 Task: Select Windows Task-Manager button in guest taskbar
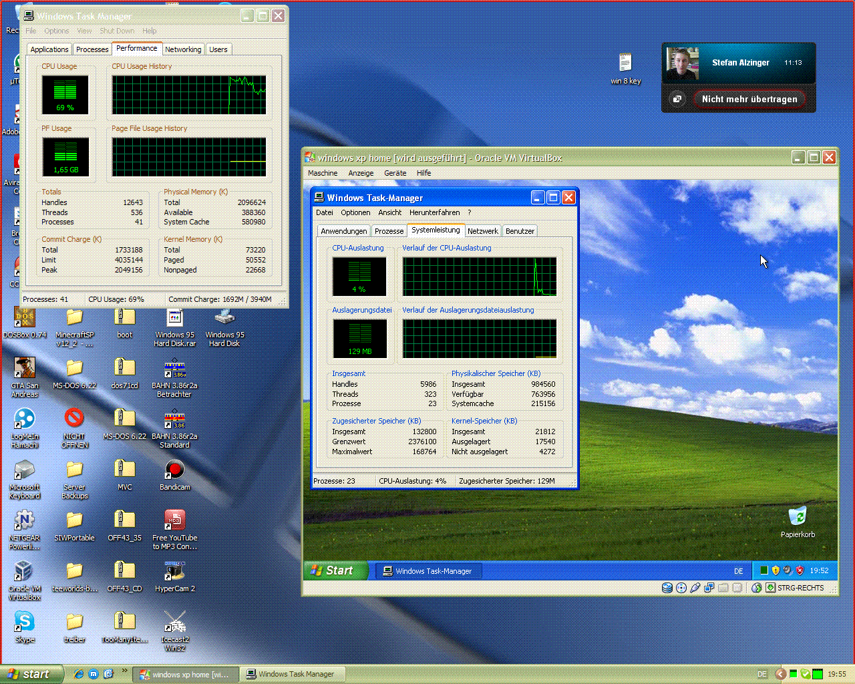[x=428, y=571]
